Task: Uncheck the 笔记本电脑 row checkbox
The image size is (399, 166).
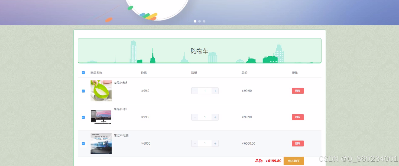Action: 83,144
